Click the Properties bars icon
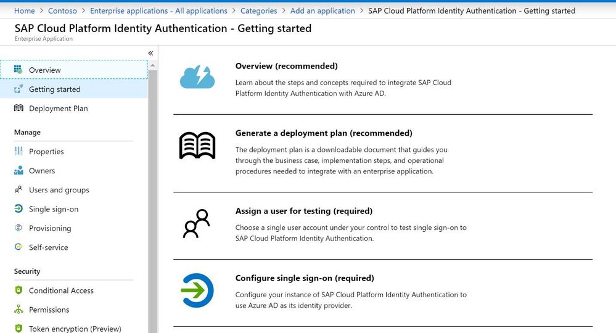Viewport: 616px width, 333px height. click(18, 151)
